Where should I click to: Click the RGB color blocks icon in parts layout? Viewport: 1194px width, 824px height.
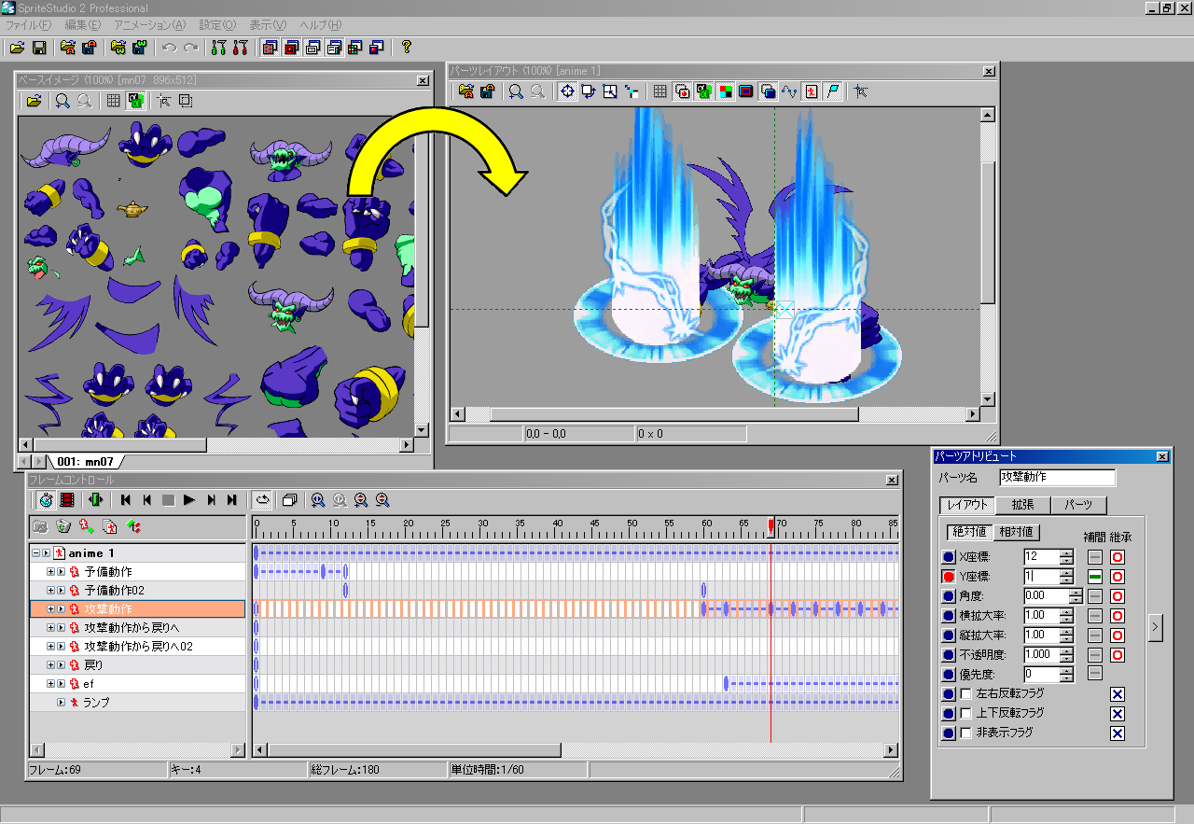pos(725,91)
